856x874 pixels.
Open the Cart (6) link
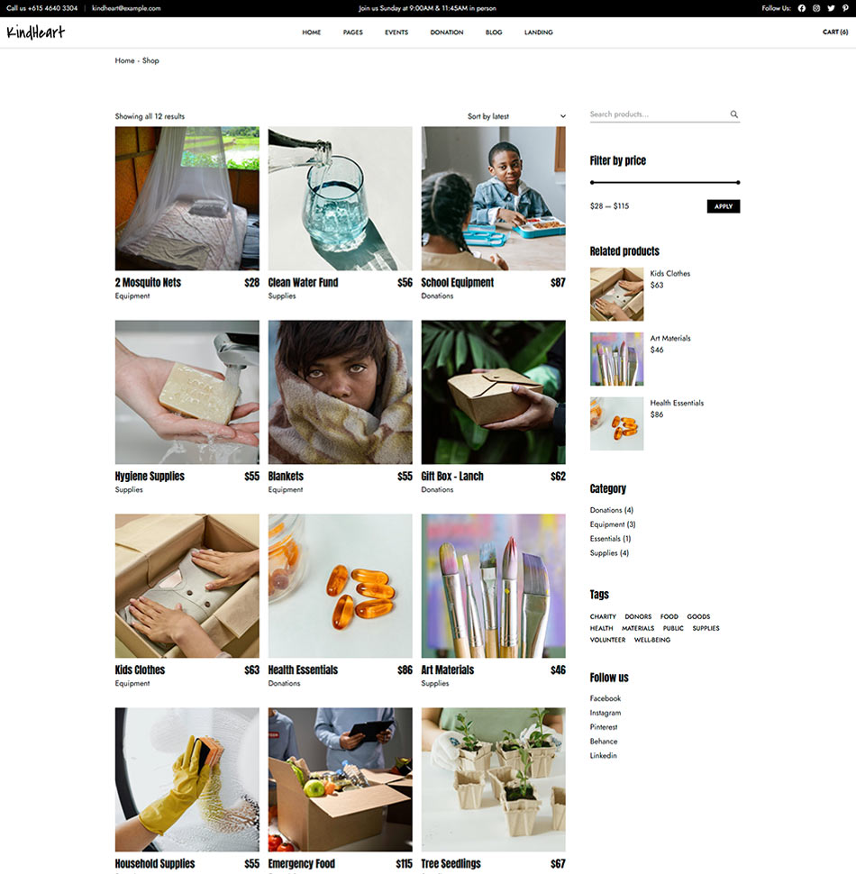tap(834, 32)
